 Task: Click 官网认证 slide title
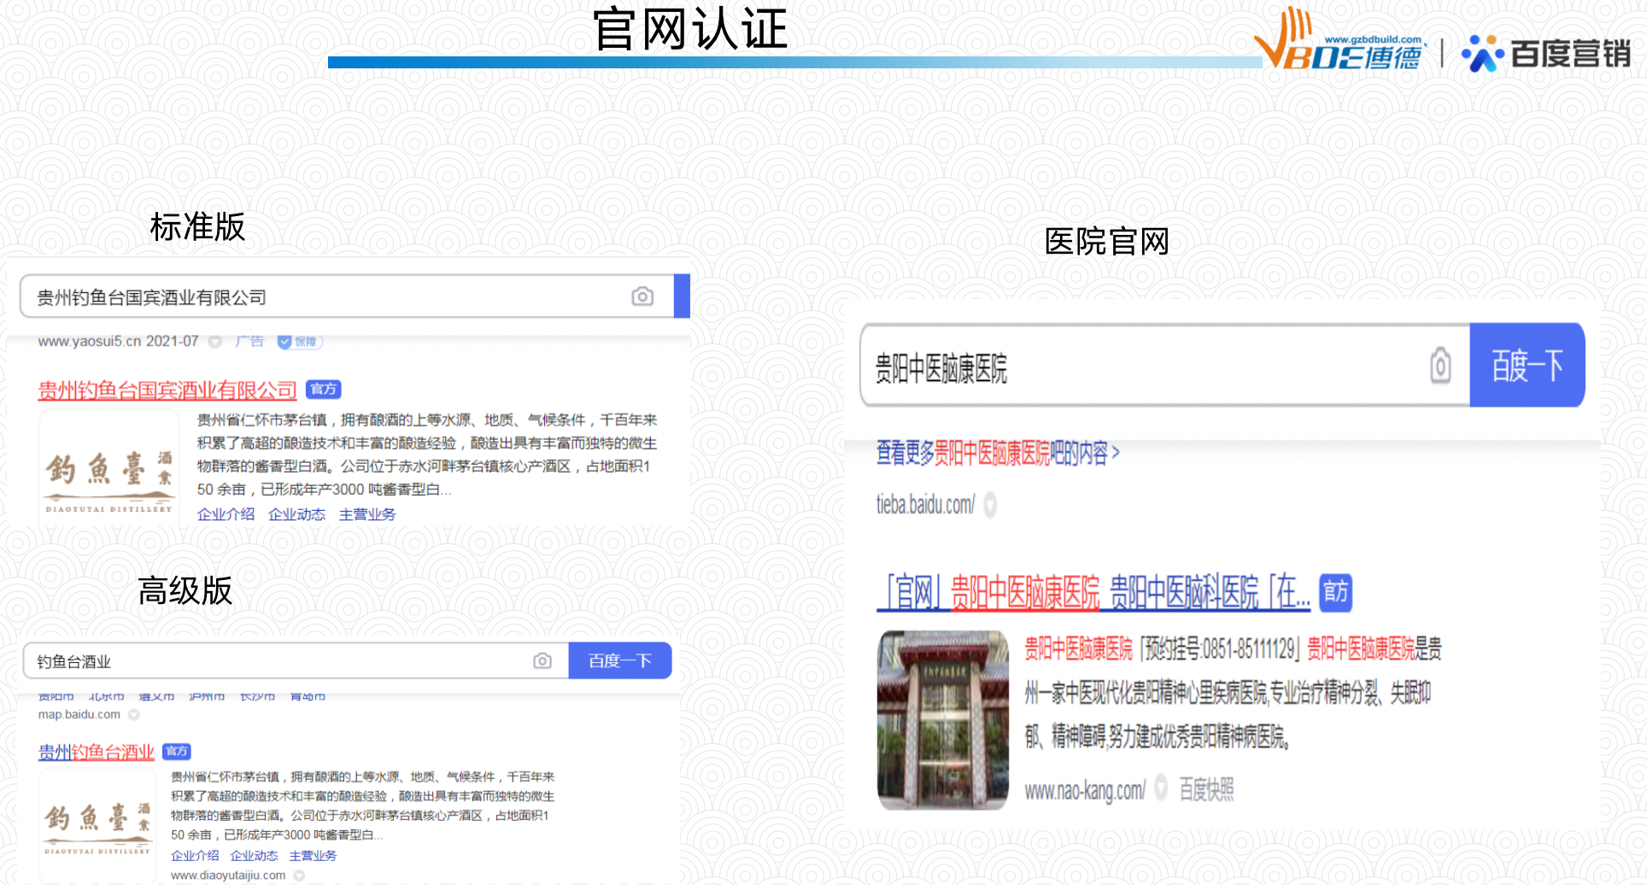click(690, 29)
